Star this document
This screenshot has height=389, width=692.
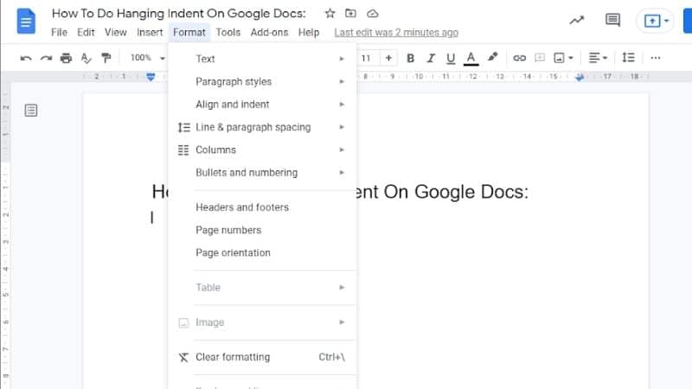point(330,13)
